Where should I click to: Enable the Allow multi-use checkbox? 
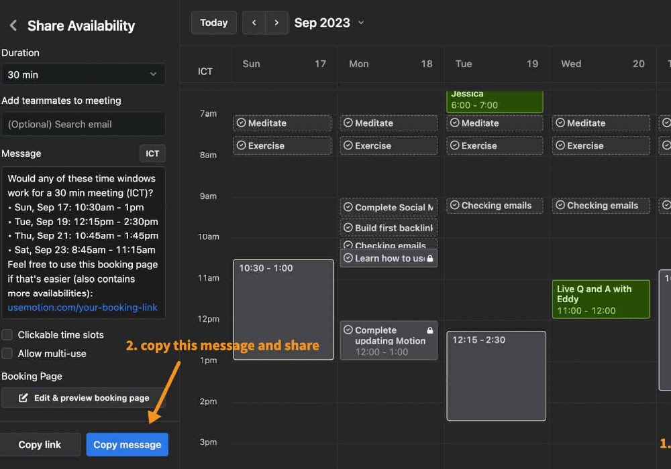pyautogui.click(x=7, y=354)
